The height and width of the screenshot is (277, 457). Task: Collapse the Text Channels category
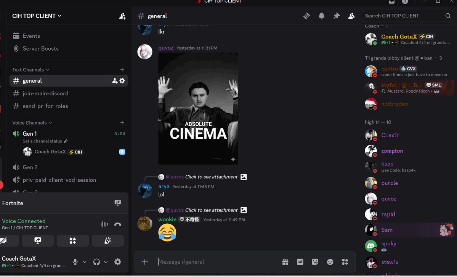[x=30, y=70]
